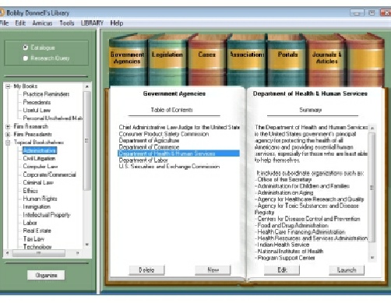Open the Government Agencies book spine
This screenshot has height=303, width=391.
pyautogui.click(x=127, y=60)
